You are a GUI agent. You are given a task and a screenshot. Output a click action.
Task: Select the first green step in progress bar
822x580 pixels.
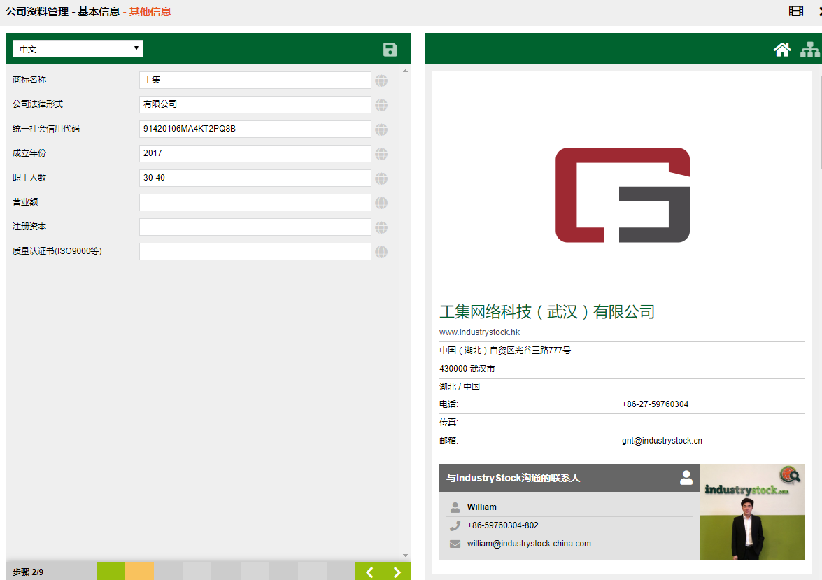111,572
